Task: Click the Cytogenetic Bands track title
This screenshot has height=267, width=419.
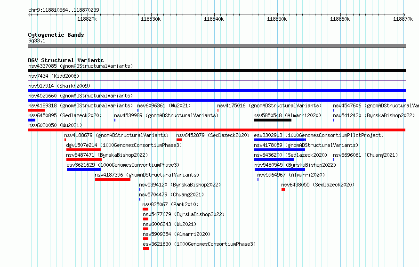Action: point(56,35)
